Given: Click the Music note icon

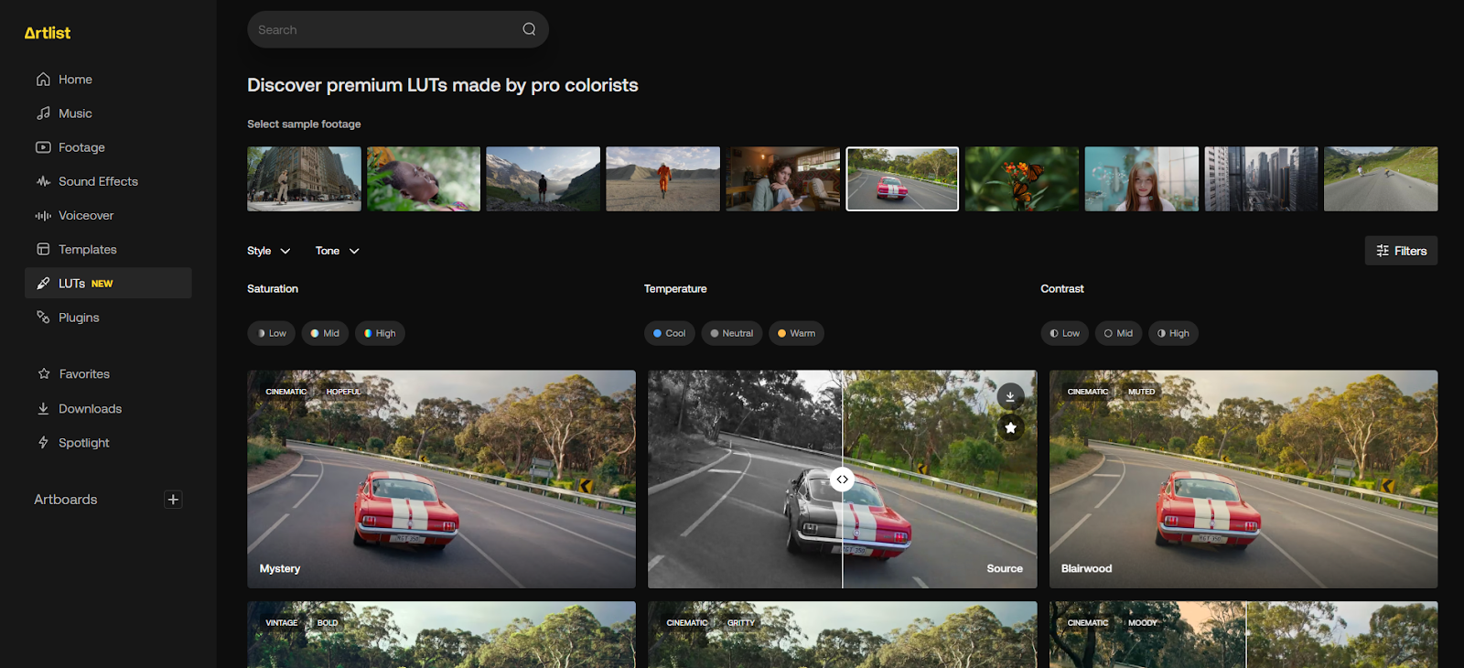Looking at the screenshot, I should [x=43, y=113].
